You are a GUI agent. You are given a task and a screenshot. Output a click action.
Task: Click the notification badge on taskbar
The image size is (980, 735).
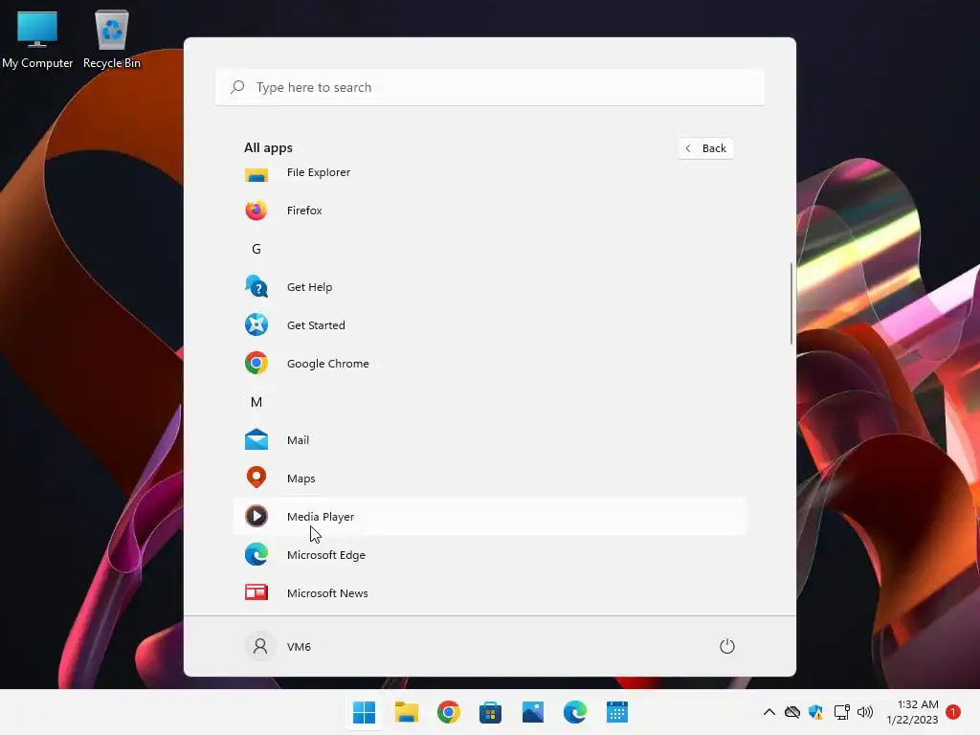[x=953, y=712]
